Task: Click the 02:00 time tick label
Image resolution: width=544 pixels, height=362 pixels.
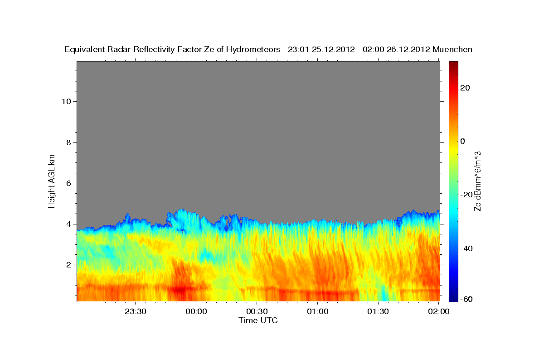Action: (x=438, y=311)
